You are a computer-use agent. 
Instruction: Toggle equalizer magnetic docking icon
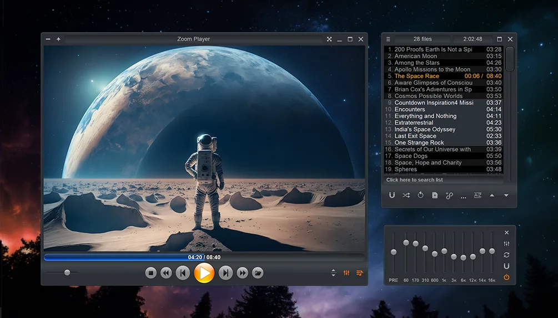click(506, 266)
